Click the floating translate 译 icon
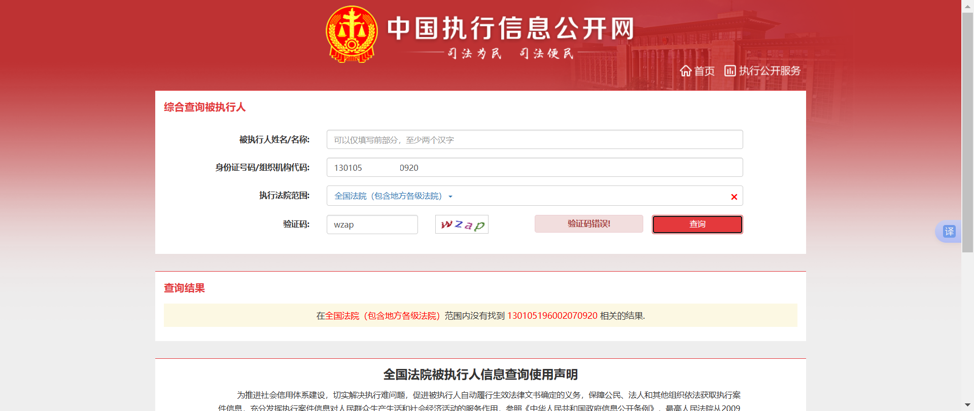This screenshot has height=411, width=974. [949, 232]
